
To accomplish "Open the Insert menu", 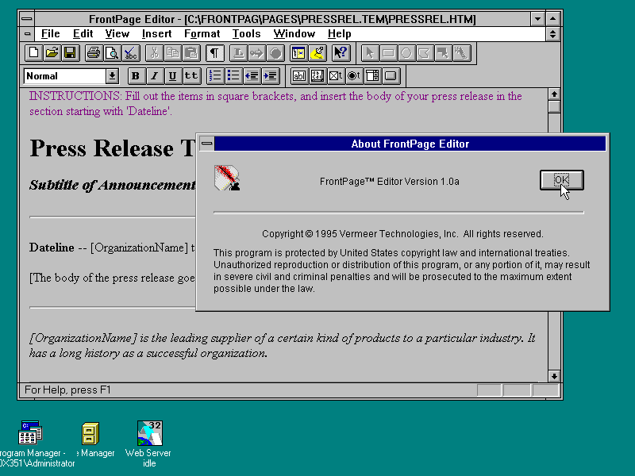I will coord(156,33).
